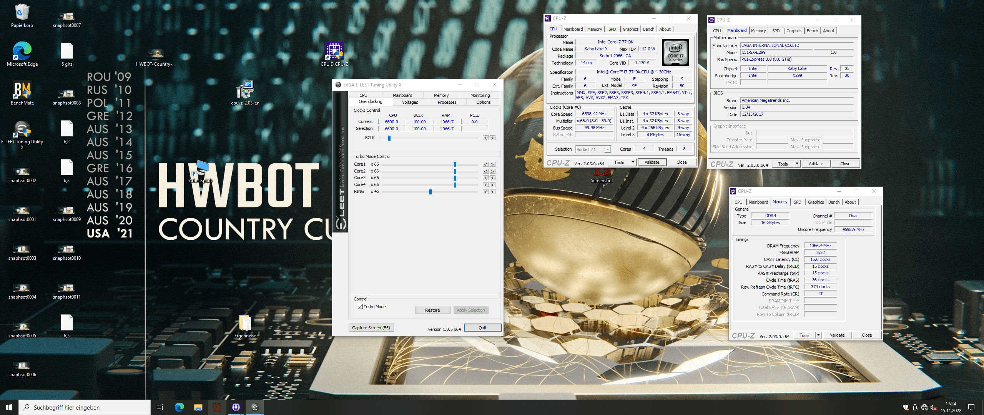984x415 pixels.
Task: Select the '6,5' file icon
Action: [x=66, y=326]
